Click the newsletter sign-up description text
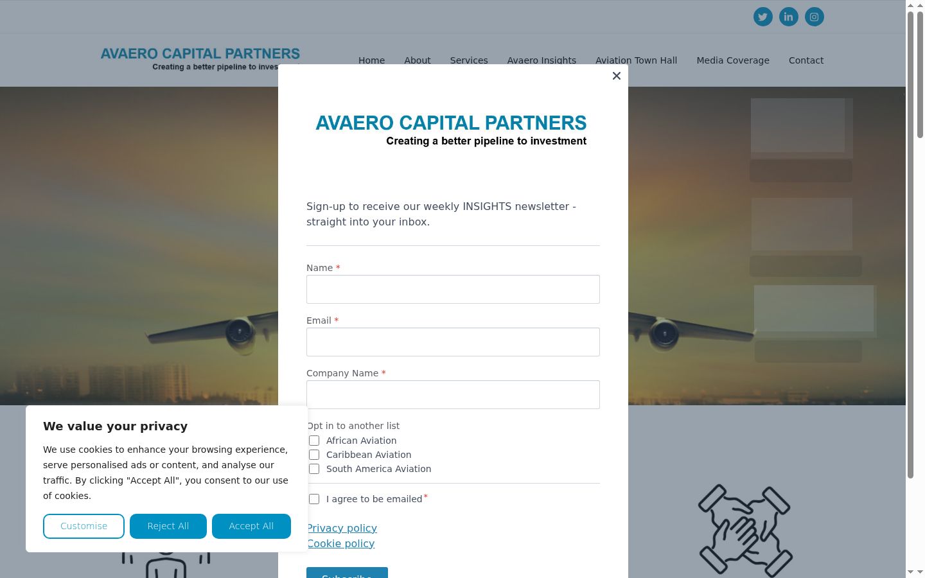This screenshot has width=925, height=578. tap(441, 214)
